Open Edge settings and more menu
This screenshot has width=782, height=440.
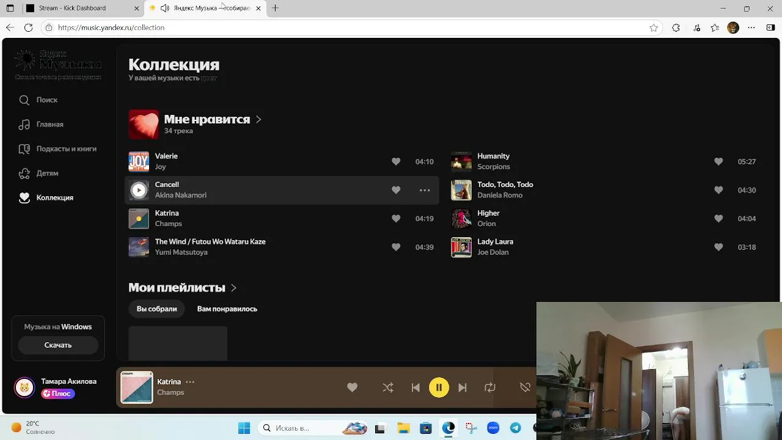(752, 28)
